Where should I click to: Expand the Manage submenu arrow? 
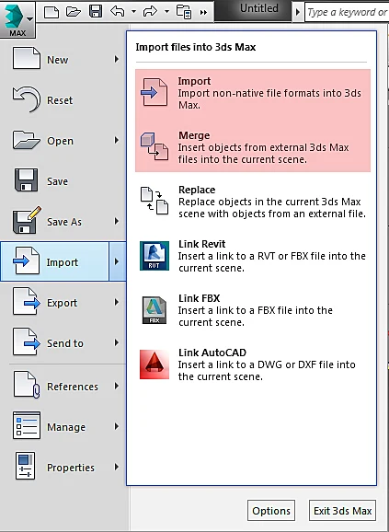point(117,426)
